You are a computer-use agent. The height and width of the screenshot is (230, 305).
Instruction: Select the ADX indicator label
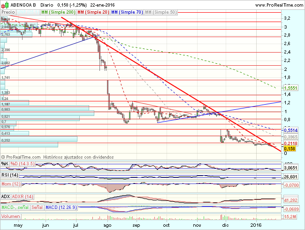point(6,197)
